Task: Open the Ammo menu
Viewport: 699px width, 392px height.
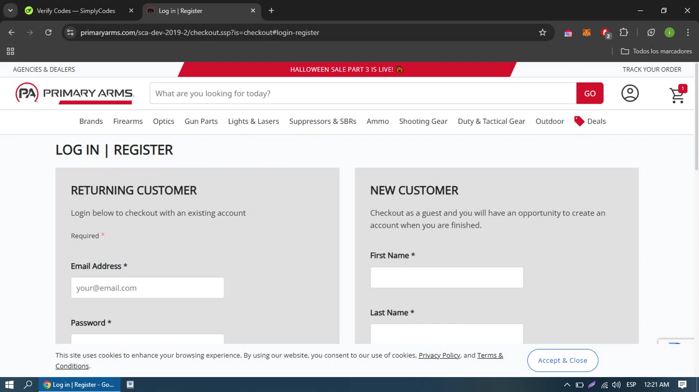Action: tap(377, 121)
